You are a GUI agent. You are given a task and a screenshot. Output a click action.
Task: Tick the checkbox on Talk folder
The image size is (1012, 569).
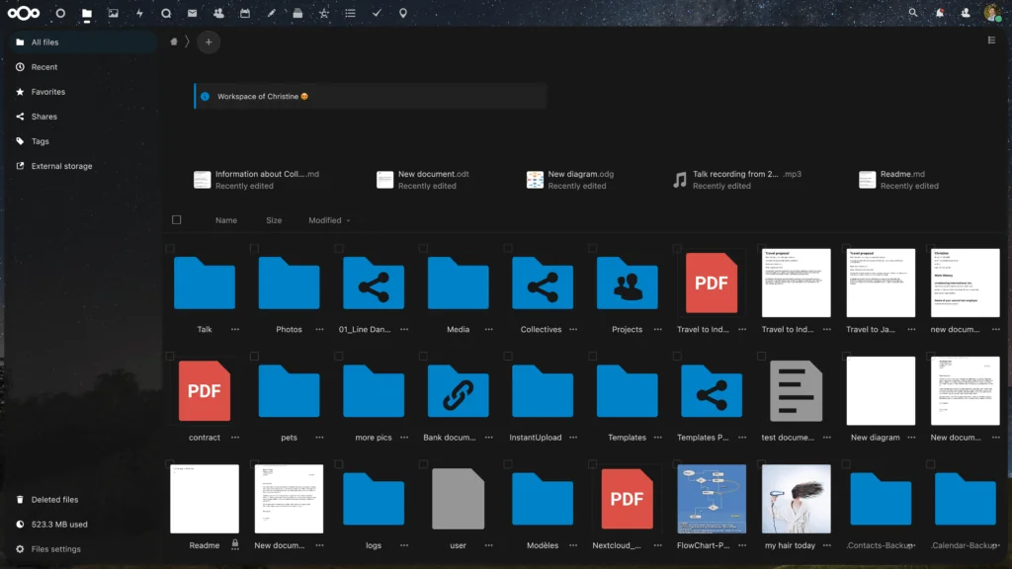pyautogui.click(x=170, y=248)
